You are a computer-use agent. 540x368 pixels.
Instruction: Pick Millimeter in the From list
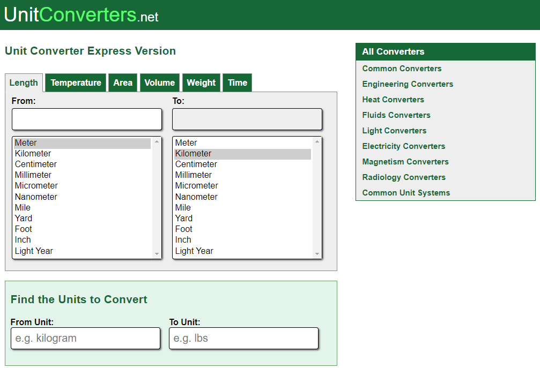coord(82,175)
